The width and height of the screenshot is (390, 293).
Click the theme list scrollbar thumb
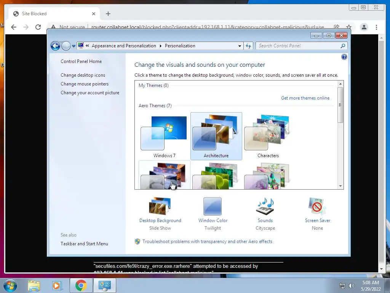coord(340,105)
